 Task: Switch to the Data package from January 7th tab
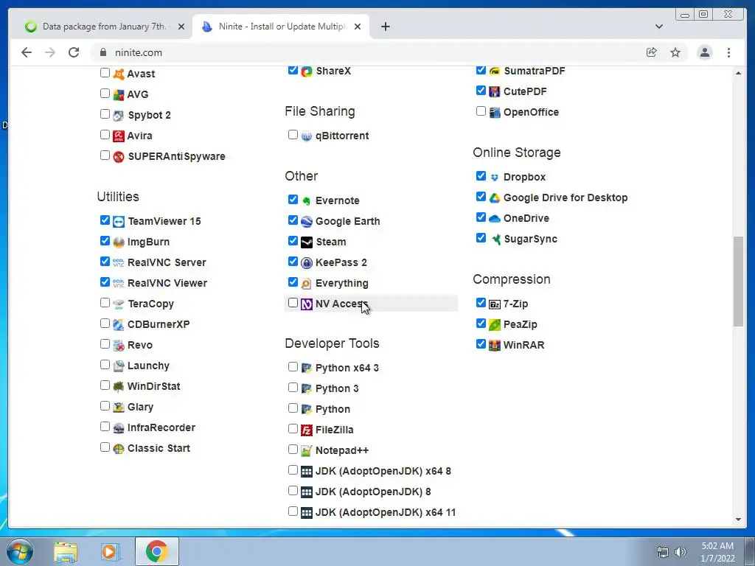tap(103, 27)
